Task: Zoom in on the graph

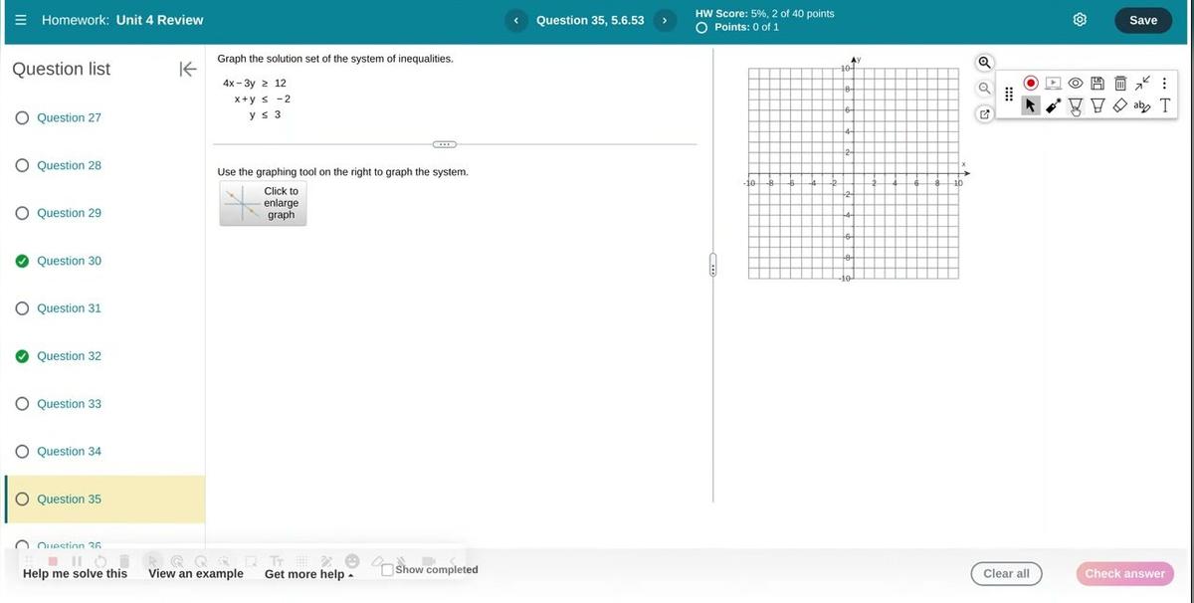Action: (x=984, y=63)
